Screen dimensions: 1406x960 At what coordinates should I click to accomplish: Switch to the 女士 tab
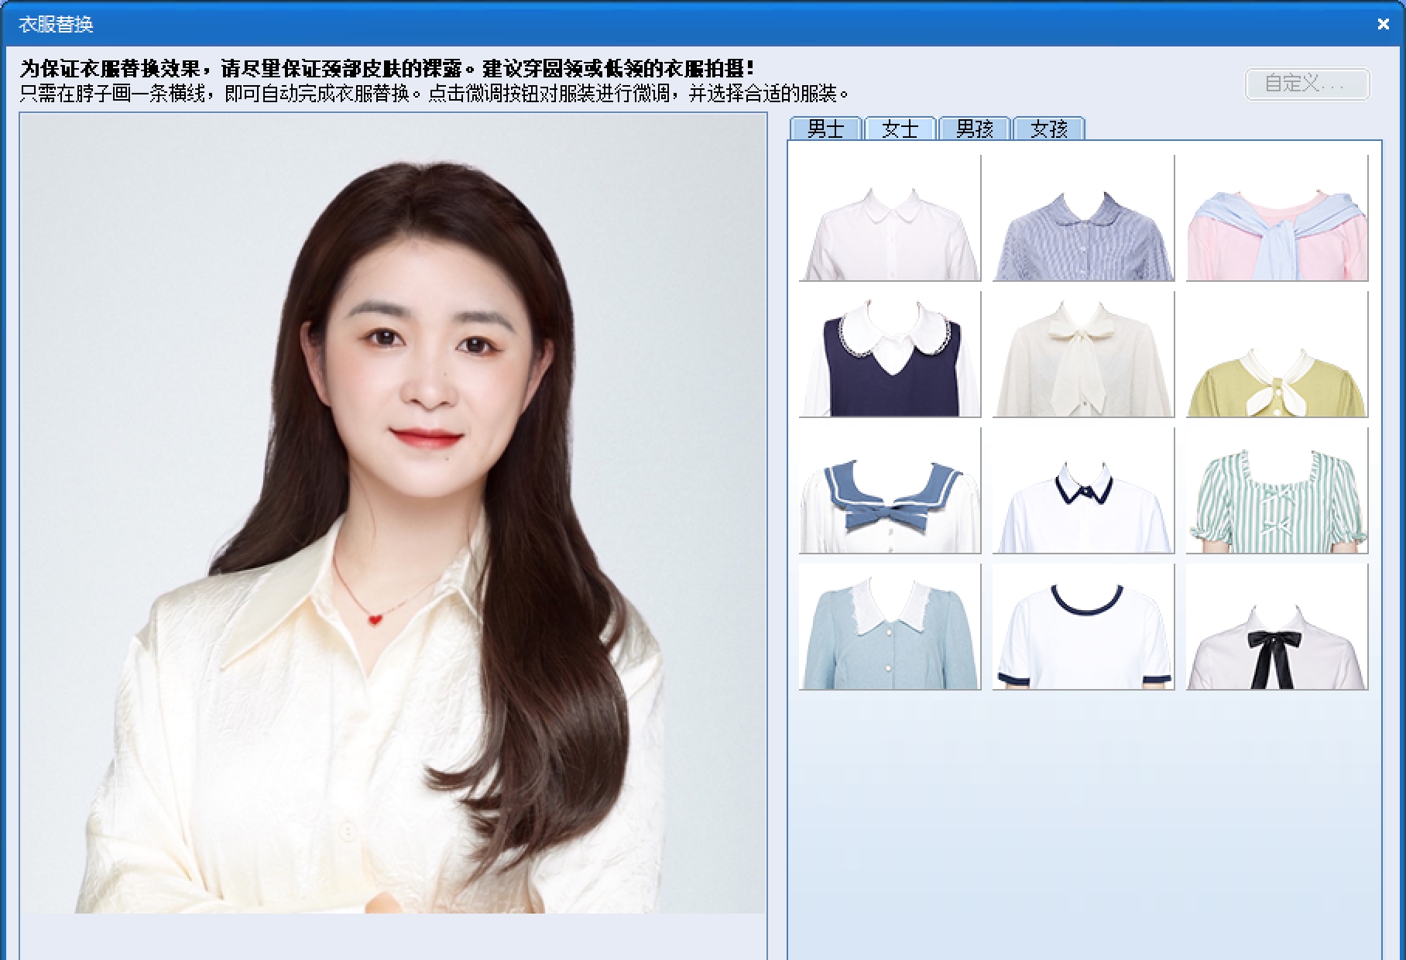click(900, 129)
